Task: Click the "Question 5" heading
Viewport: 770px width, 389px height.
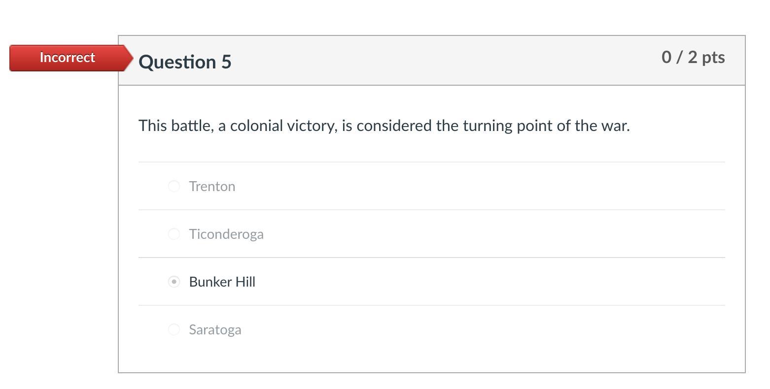Action: click(x=185, y=62)
